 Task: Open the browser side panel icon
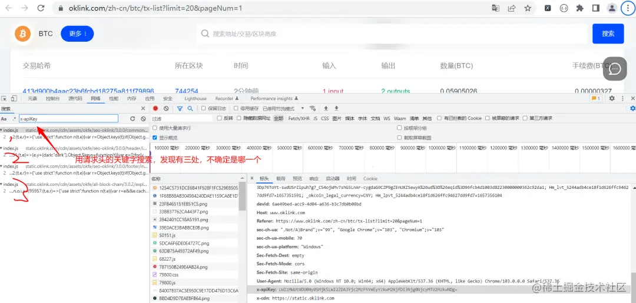596,8
